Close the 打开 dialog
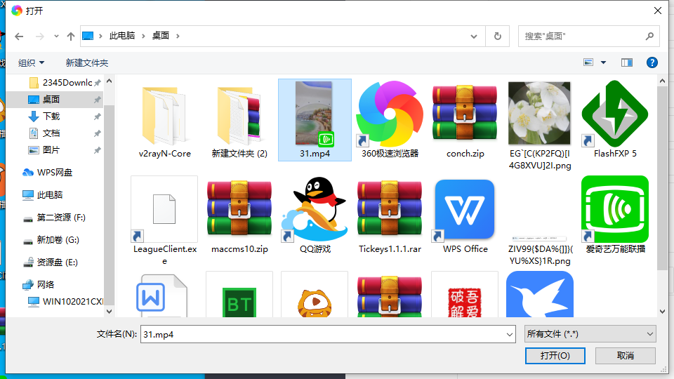The height and width of the screenshot is (379, 674). coord(658,11)
